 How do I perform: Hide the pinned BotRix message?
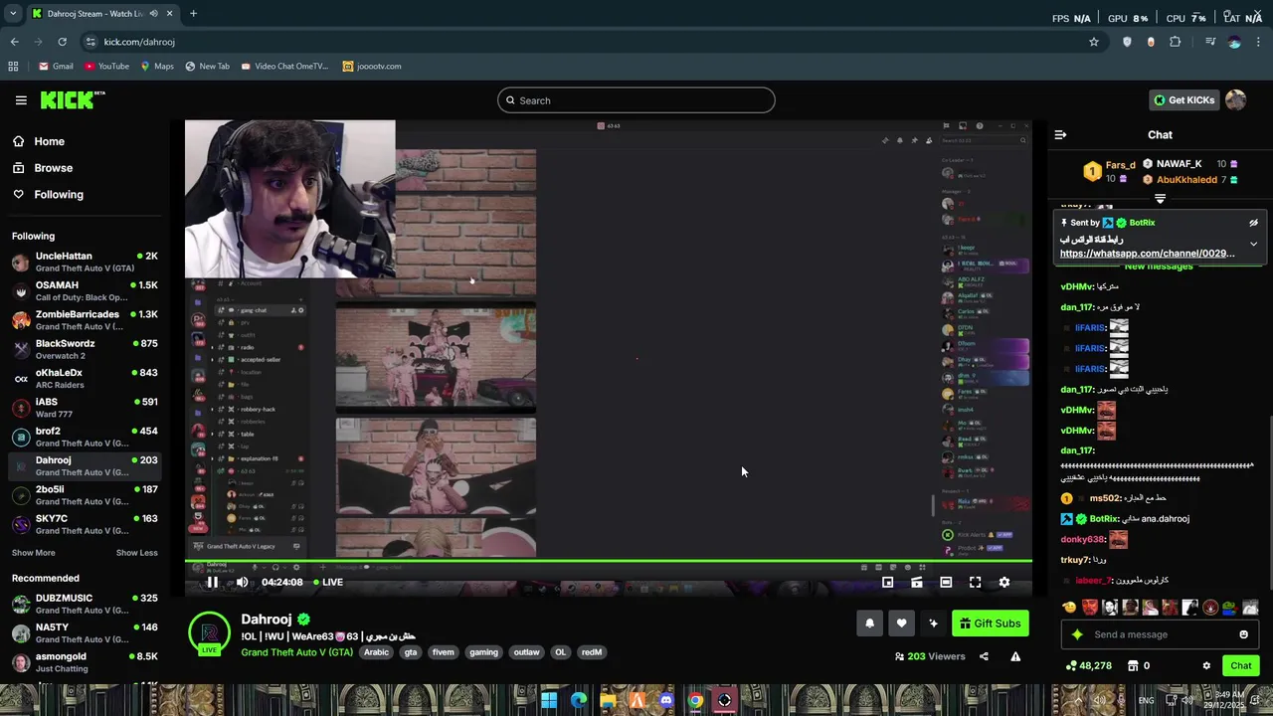point(1253,223)
